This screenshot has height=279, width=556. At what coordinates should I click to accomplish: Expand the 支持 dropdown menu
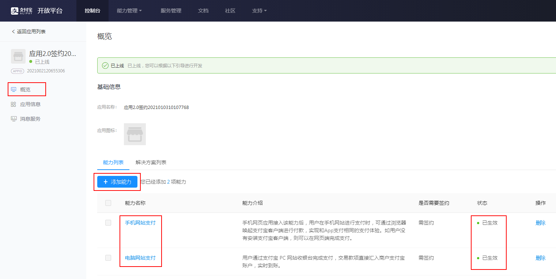[x=259, y=11]
